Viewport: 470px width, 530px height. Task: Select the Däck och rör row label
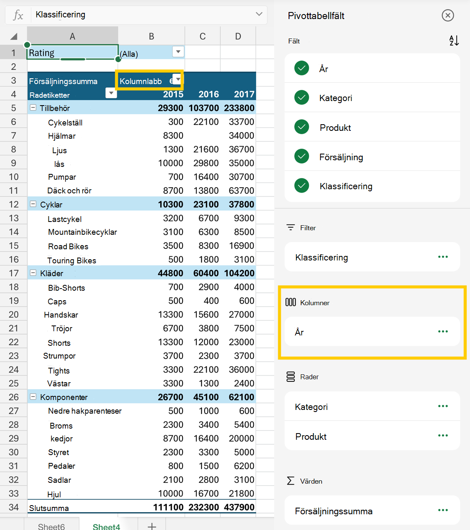(x=69, y=190)
